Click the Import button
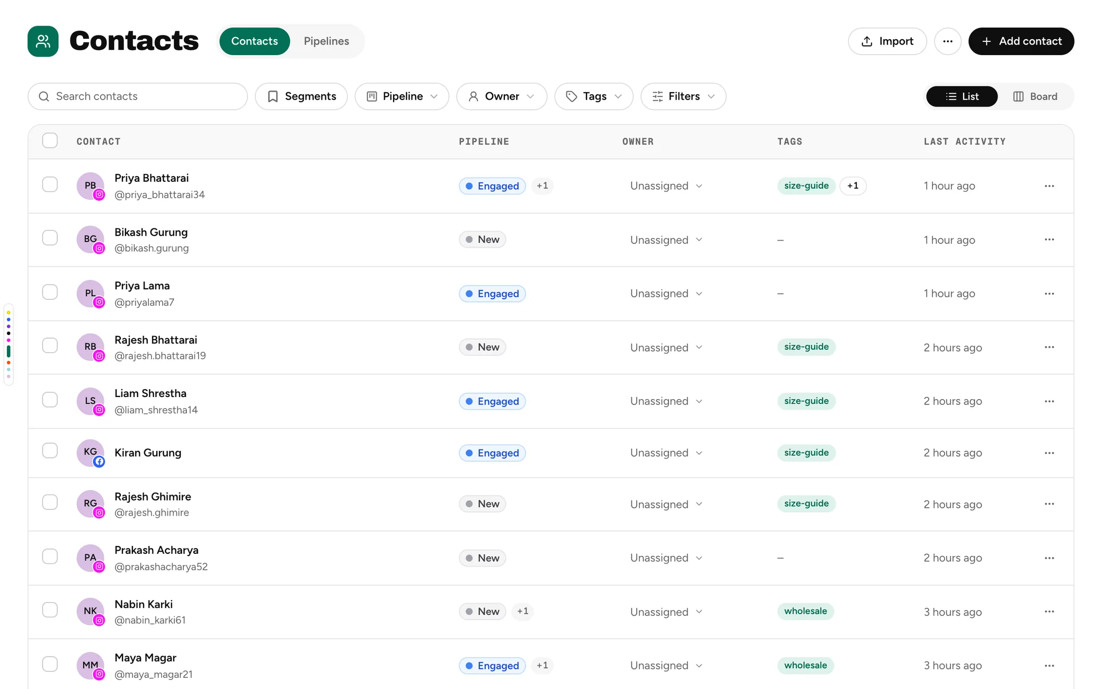The width and height of the screenshot is (1102, 689). tap(887, 41)
